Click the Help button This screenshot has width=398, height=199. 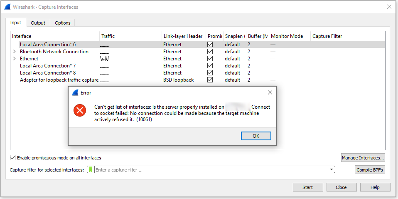[x=375, y=187]
